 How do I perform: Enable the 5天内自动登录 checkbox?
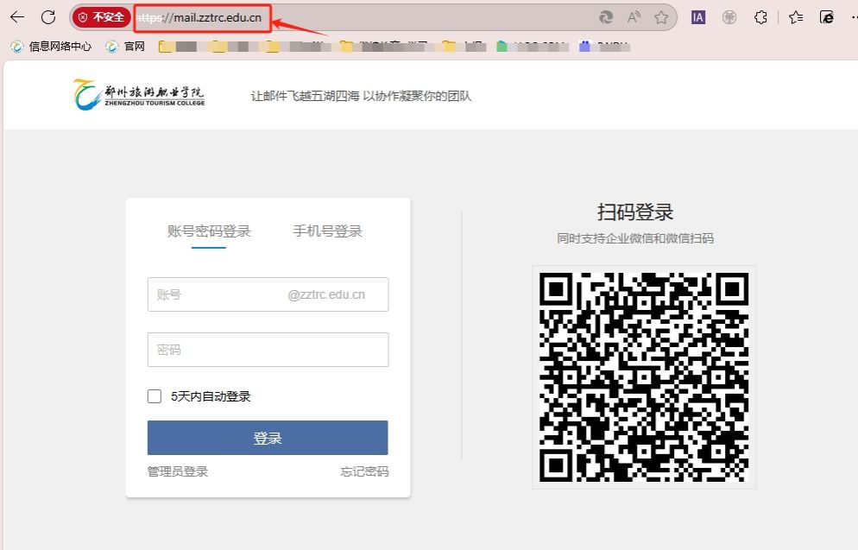(x=155, y=396)
